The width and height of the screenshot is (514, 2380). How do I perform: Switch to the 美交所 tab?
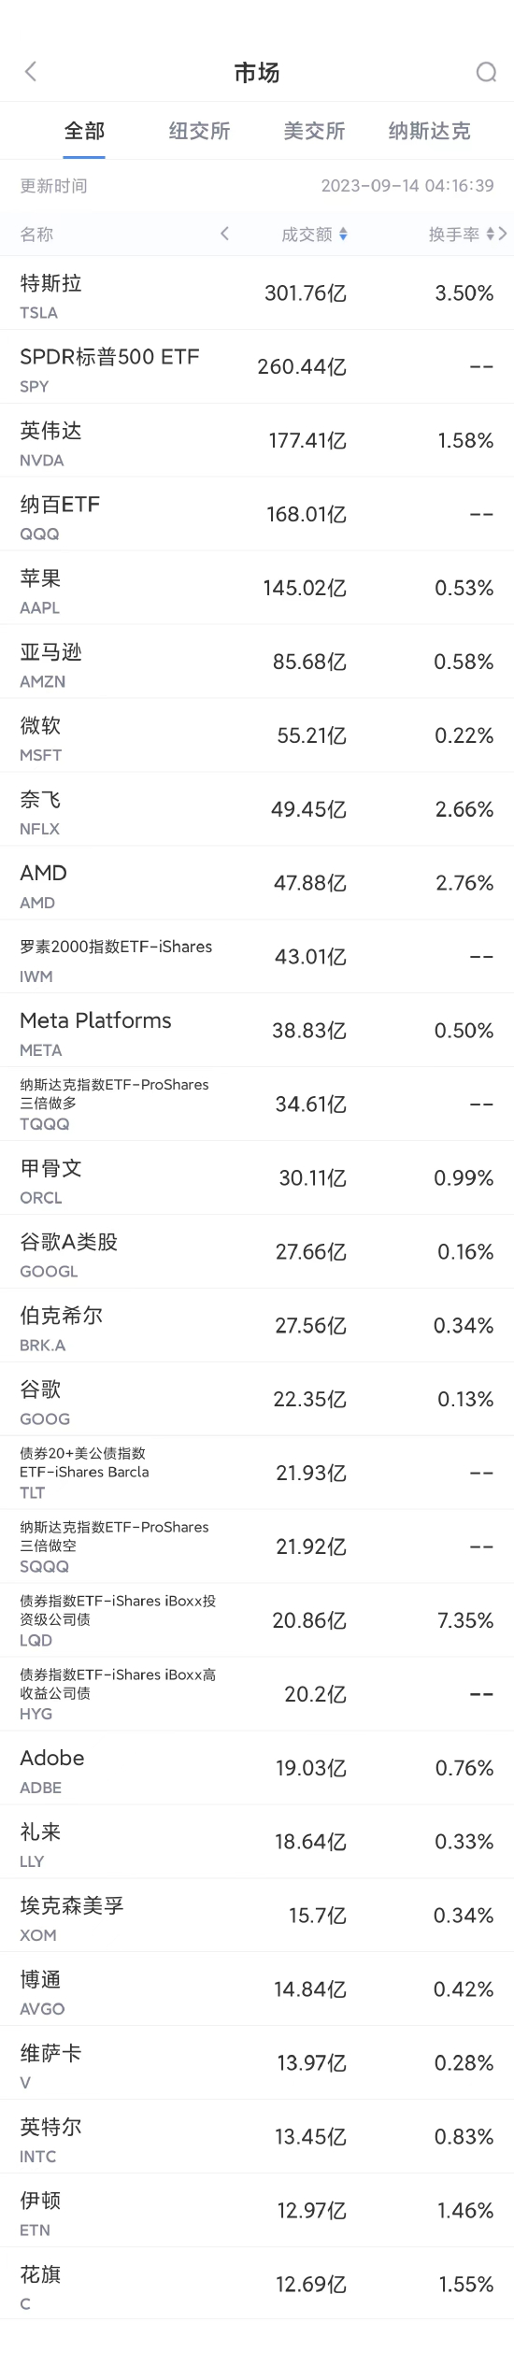(314, 131)
